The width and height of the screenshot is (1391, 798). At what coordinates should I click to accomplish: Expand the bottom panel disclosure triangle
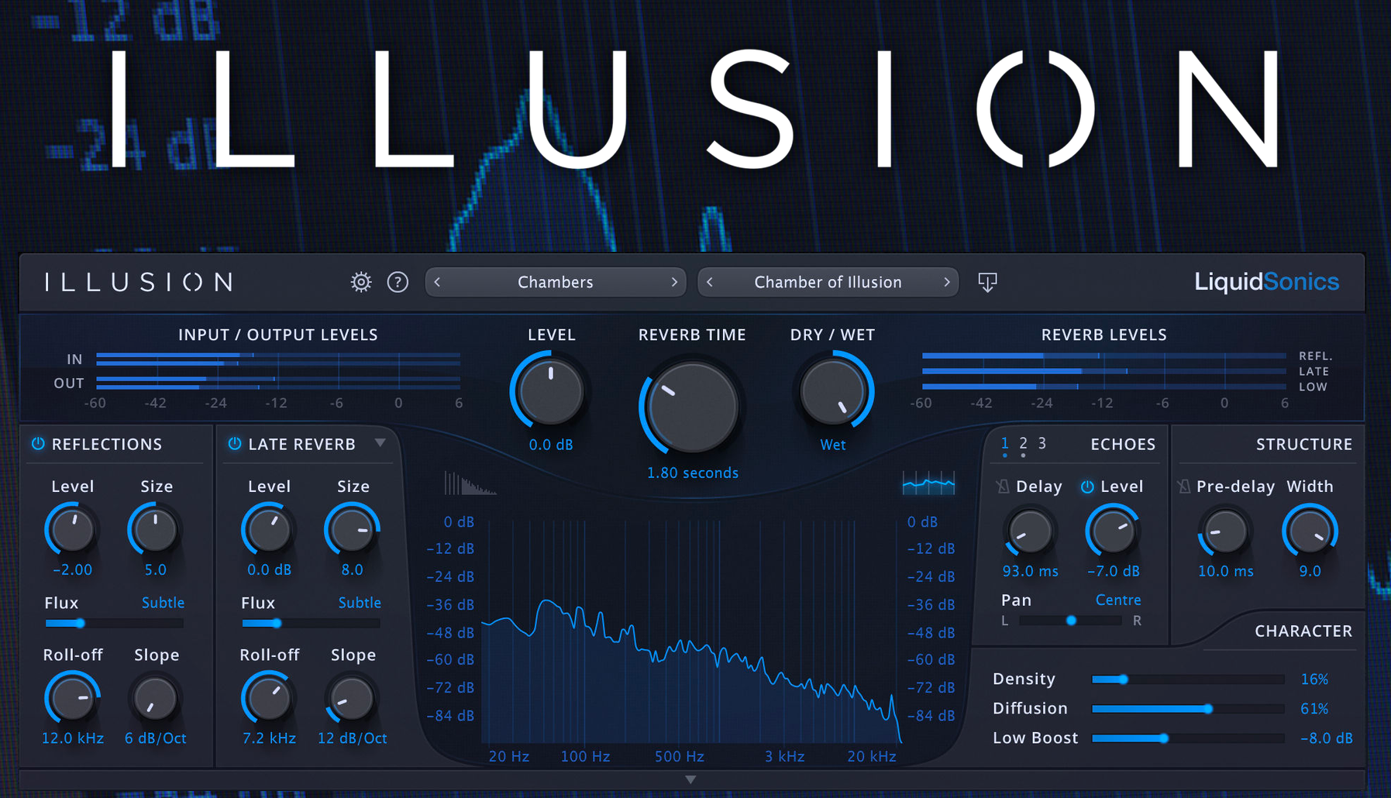click(690, 779)
